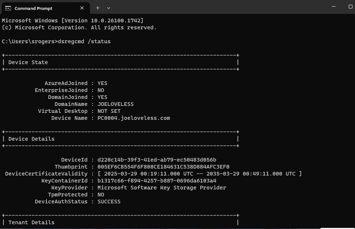Expand the new tab profile dropdown
The image size is (355, 229).
point(109,8)
